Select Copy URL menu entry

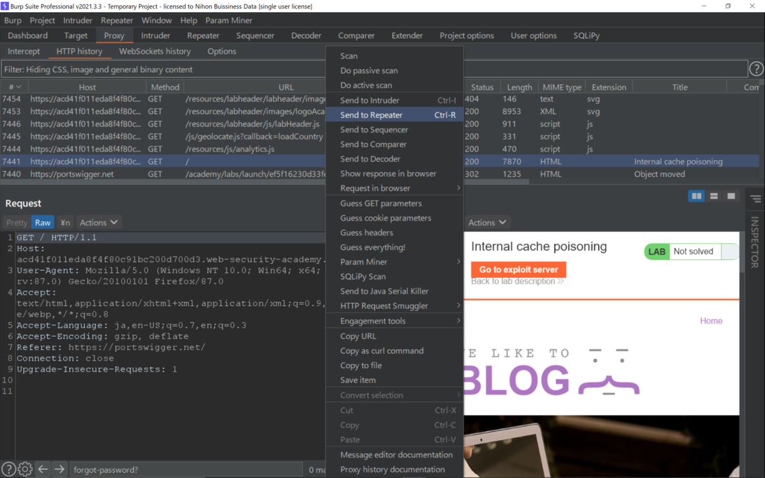395,336
